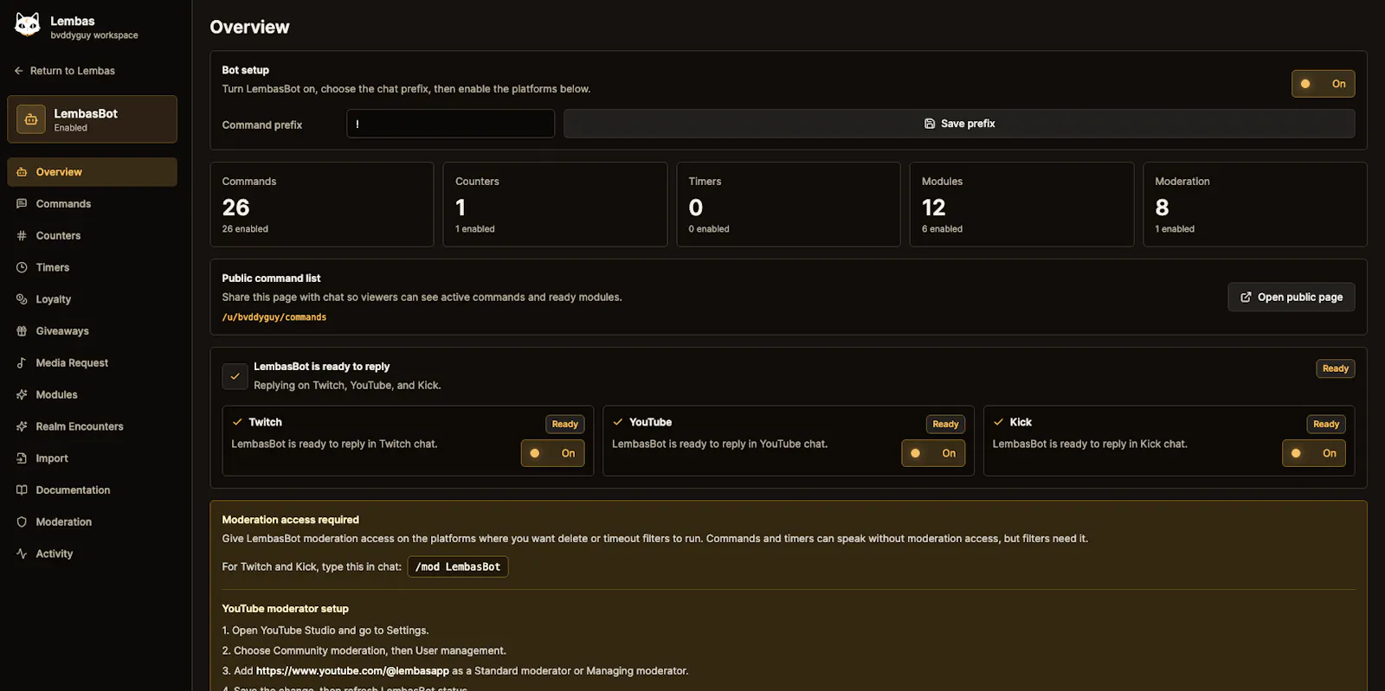Open Loyalty in the sidebar
The height and width of the screenshot is (691, 1385).
pyautogui.click(x=92, y=299)
